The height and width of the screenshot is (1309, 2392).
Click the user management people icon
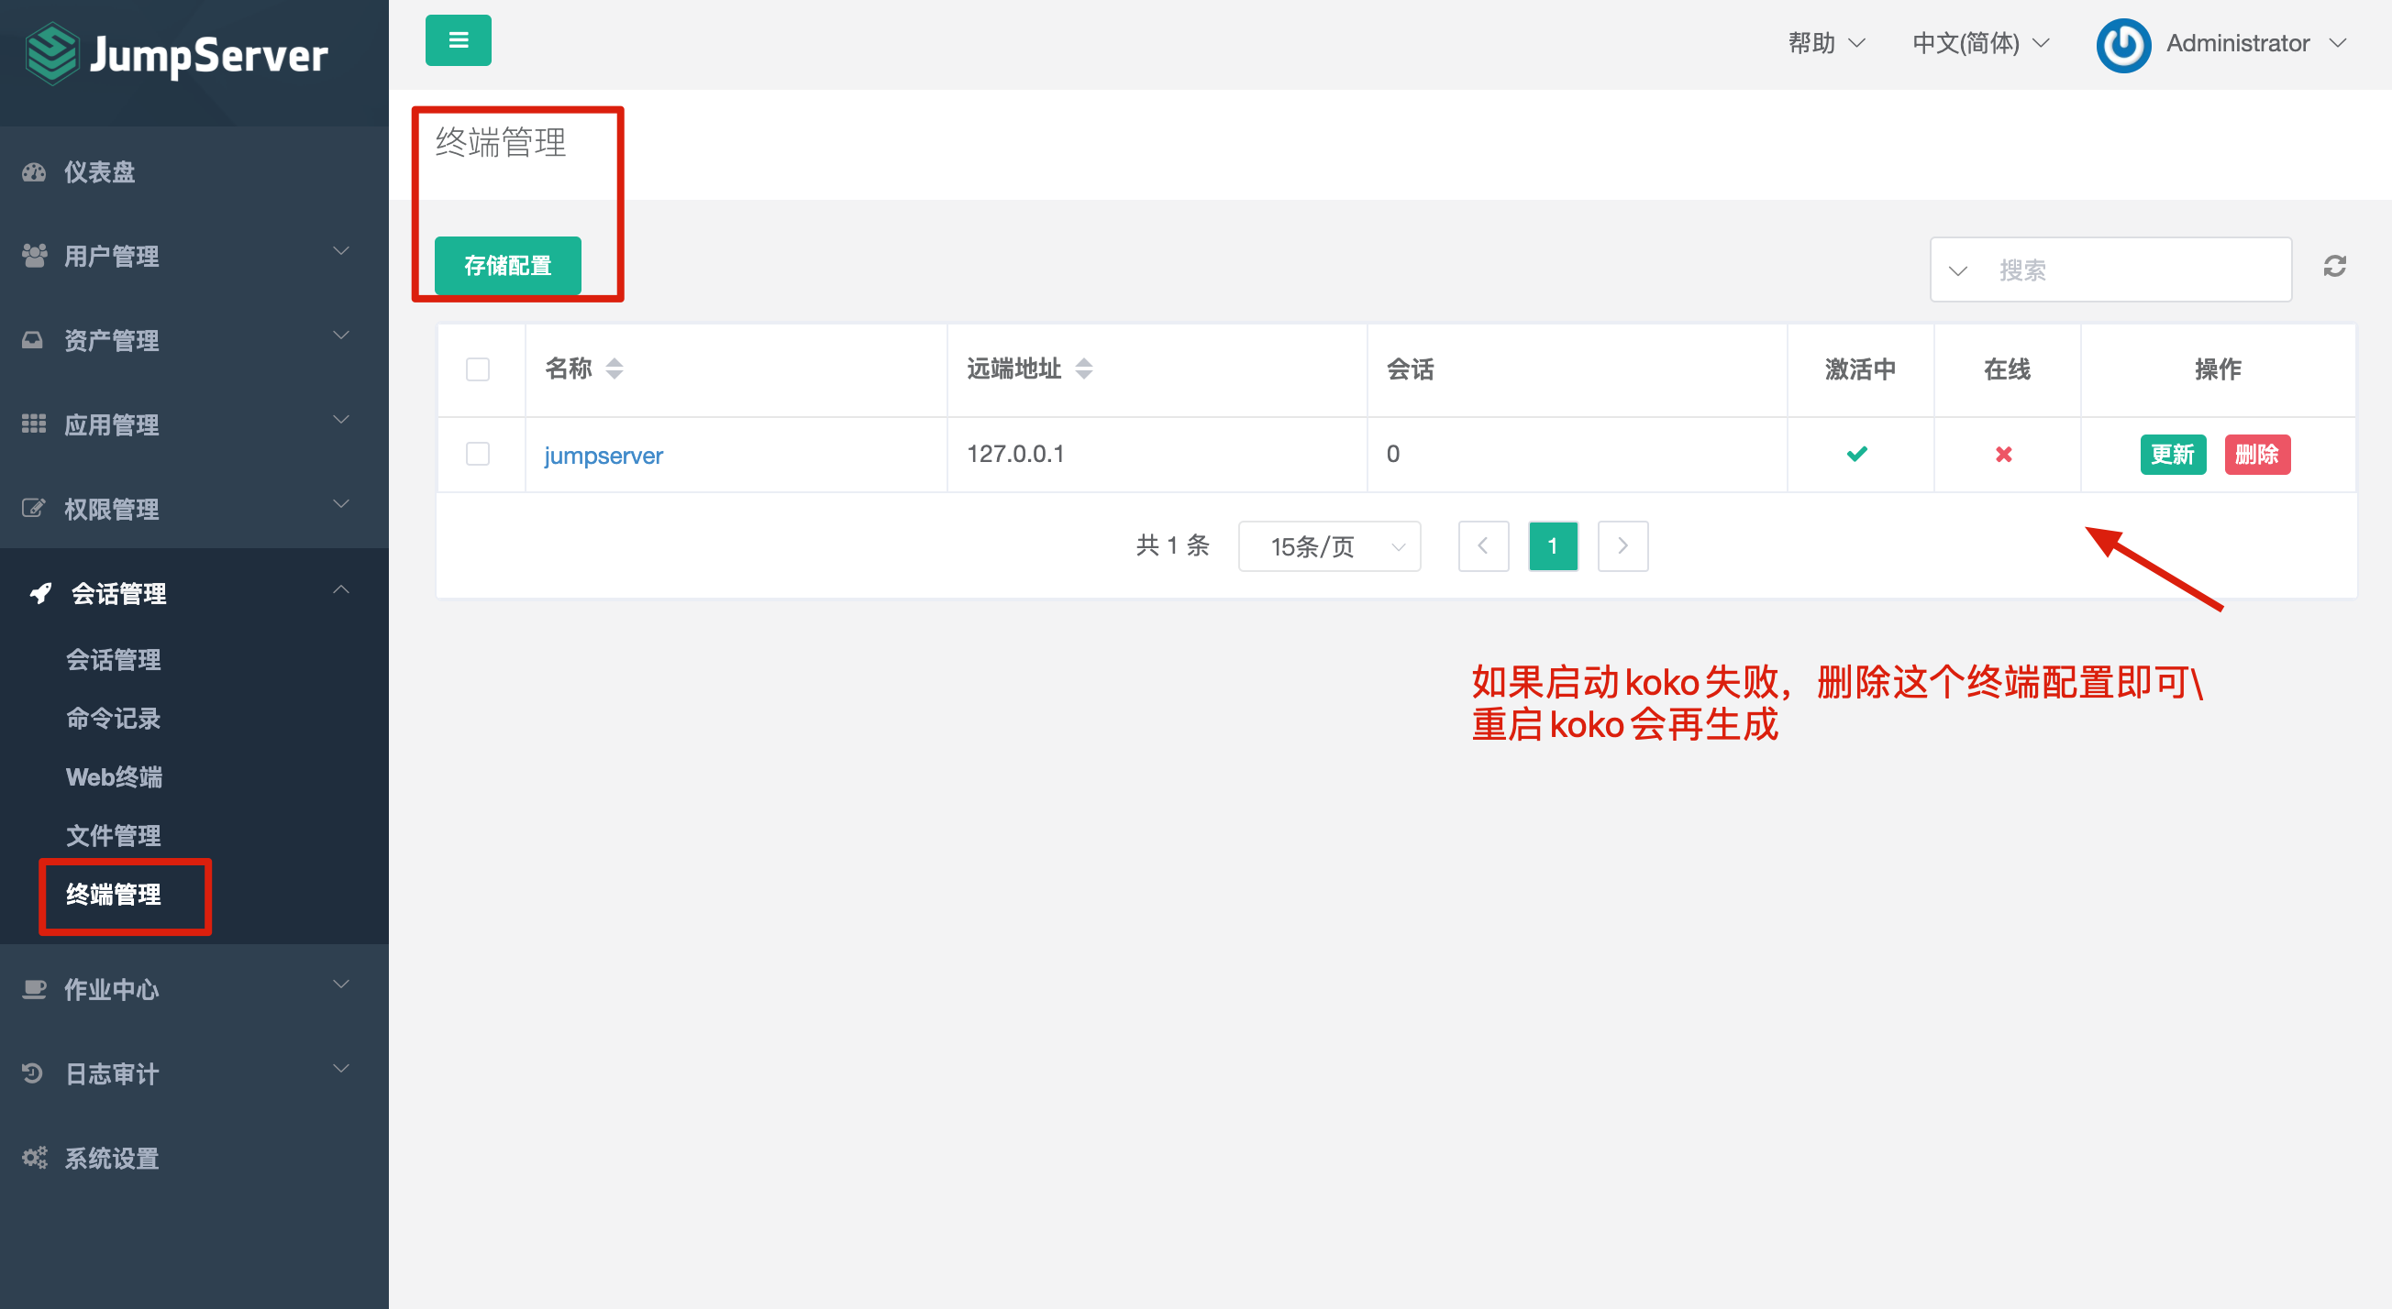coord(34,256)
